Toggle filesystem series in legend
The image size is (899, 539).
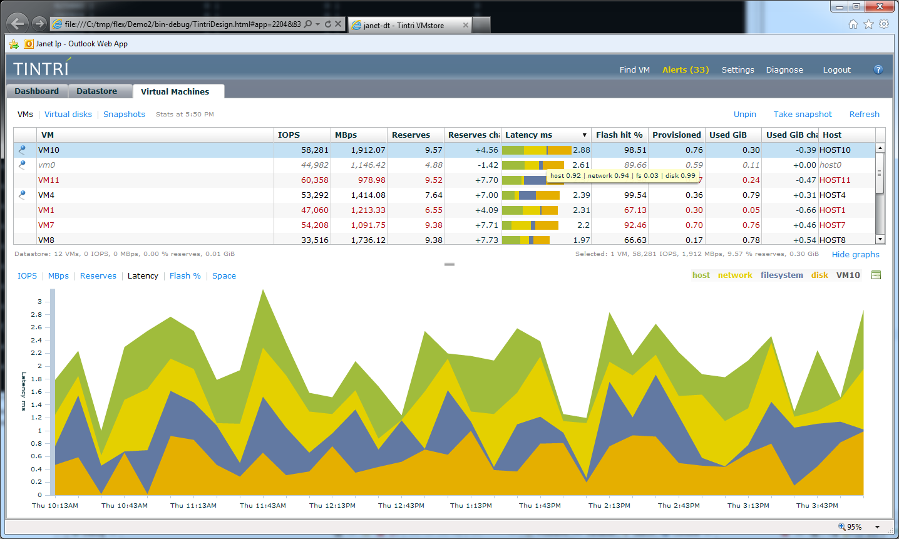(782, 275)
